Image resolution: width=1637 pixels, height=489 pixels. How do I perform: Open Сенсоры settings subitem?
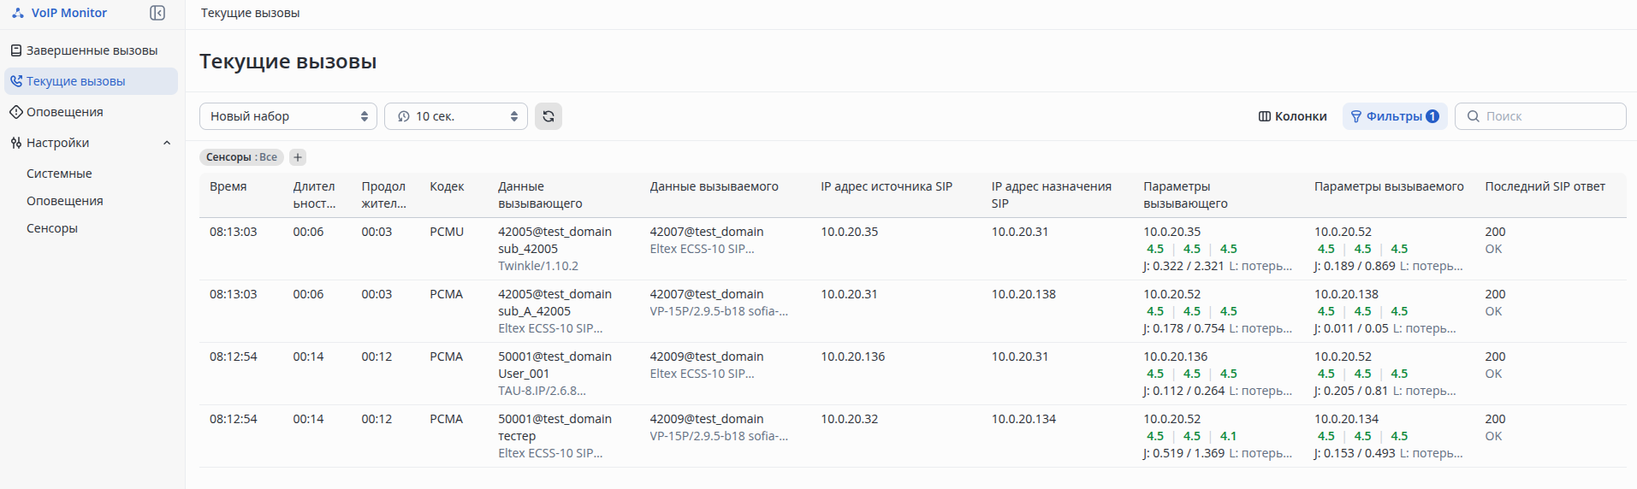click(52, 228)
